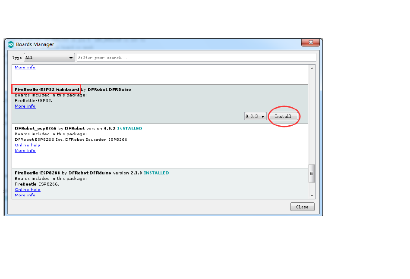Image resolution: width=410 pixels, height=279 pixels.
Task: Click the Close button at the dialog bottom
Action: coord(302,207)
